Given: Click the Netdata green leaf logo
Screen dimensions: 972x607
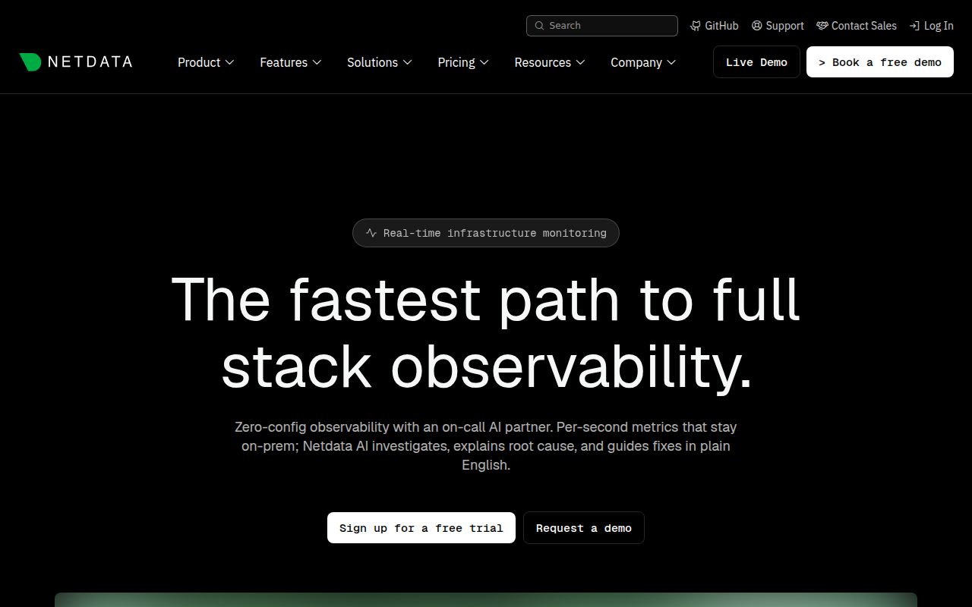Looking at the screenshot, I should coord(30,62).
